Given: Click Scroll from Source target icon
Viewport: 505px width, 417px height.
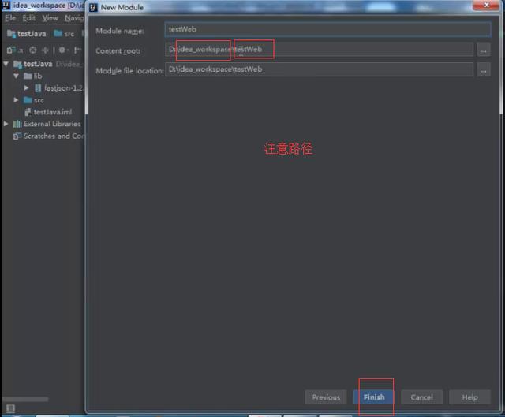Looking at the screenshot, I should click(x=33, y=50).
